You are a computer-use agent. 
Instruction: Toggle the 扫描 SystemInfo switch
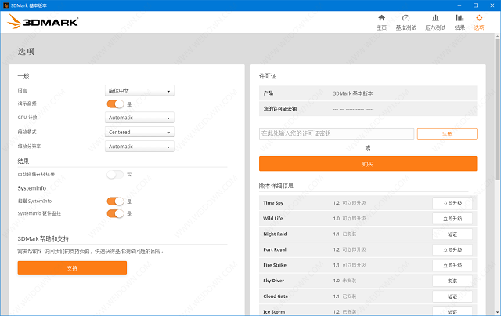(x=115, y=202)
